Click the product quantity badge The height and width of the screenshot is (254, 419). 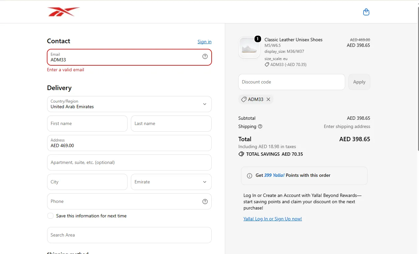pyautogui.click(x=257, y=39)
